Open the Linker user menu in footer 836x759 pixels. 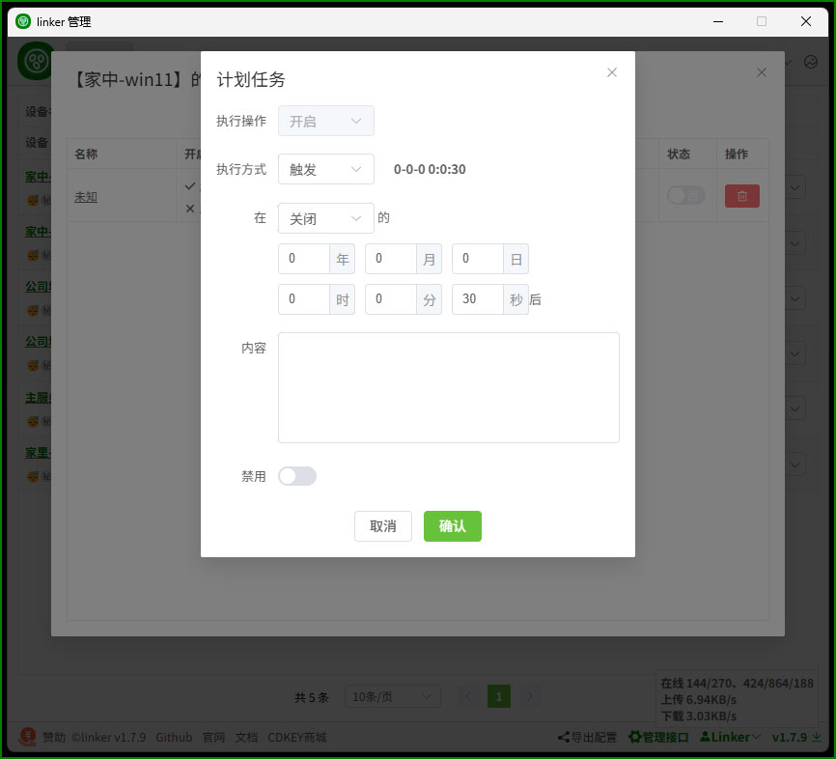coord(729,737)
